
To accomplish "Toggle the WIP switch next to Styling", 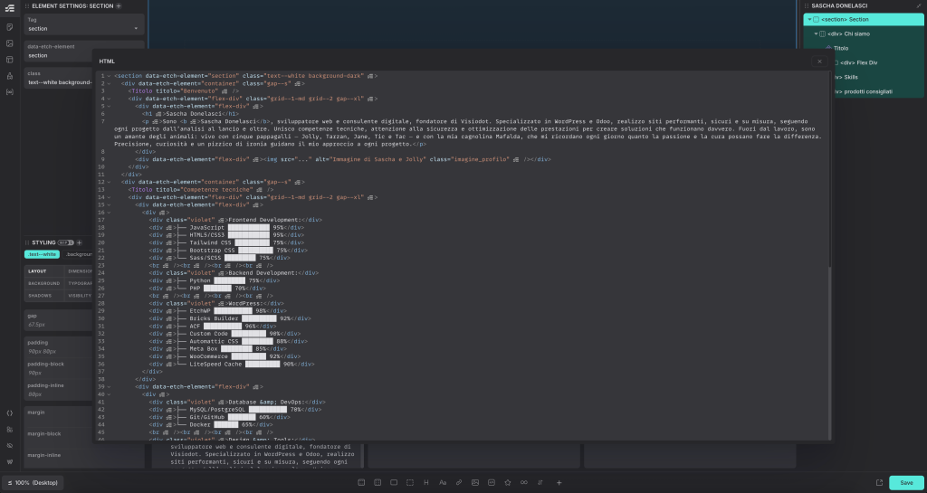I will [67, 242].
